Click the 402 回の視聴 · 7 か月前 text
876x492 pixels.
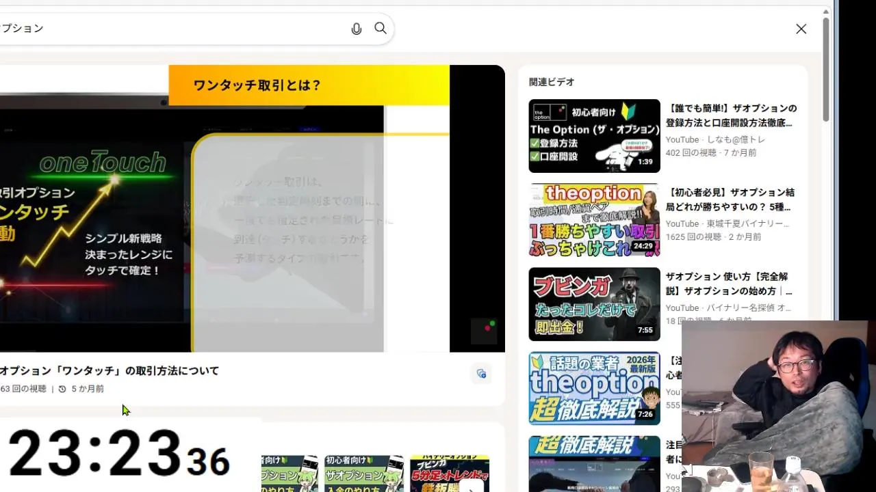711,152
